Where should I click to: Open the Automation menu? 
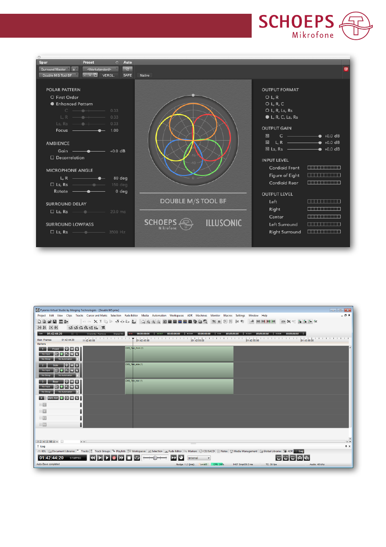click(x=159, y=315)
